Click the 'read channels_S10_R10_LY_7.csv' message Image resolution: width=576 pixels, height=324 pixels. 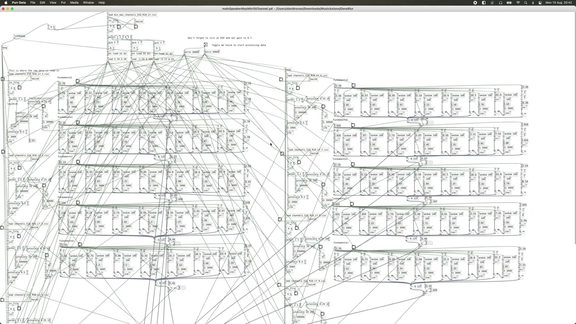308,149
